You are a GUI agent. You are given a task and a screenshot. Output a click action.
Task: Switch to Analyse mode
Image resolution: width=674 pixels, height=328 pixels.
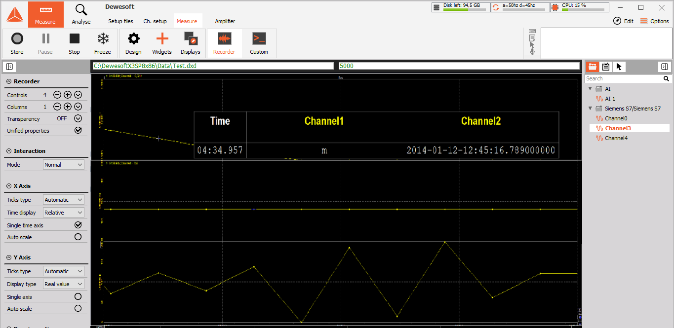coord(81,14)
